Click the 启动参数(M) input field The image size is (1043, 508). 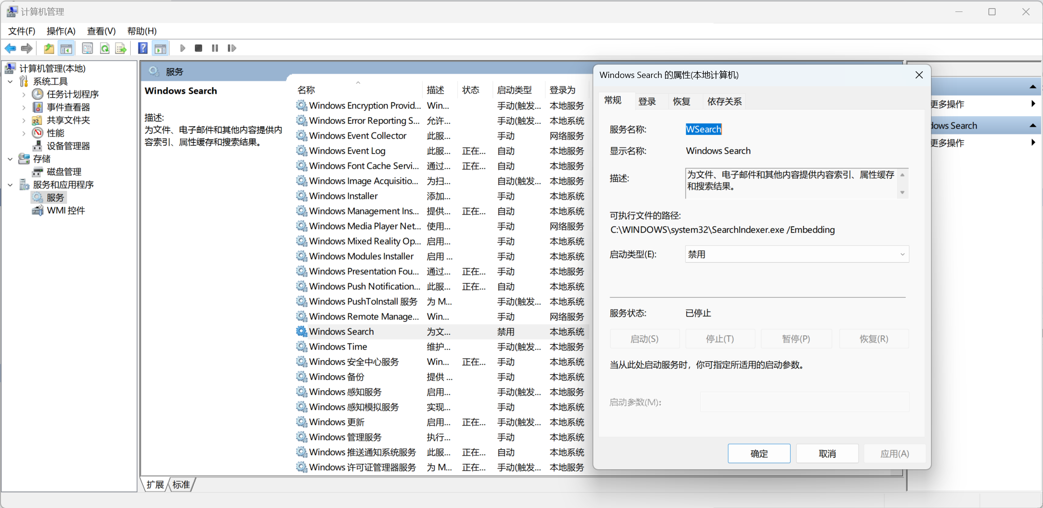[805, 402]
